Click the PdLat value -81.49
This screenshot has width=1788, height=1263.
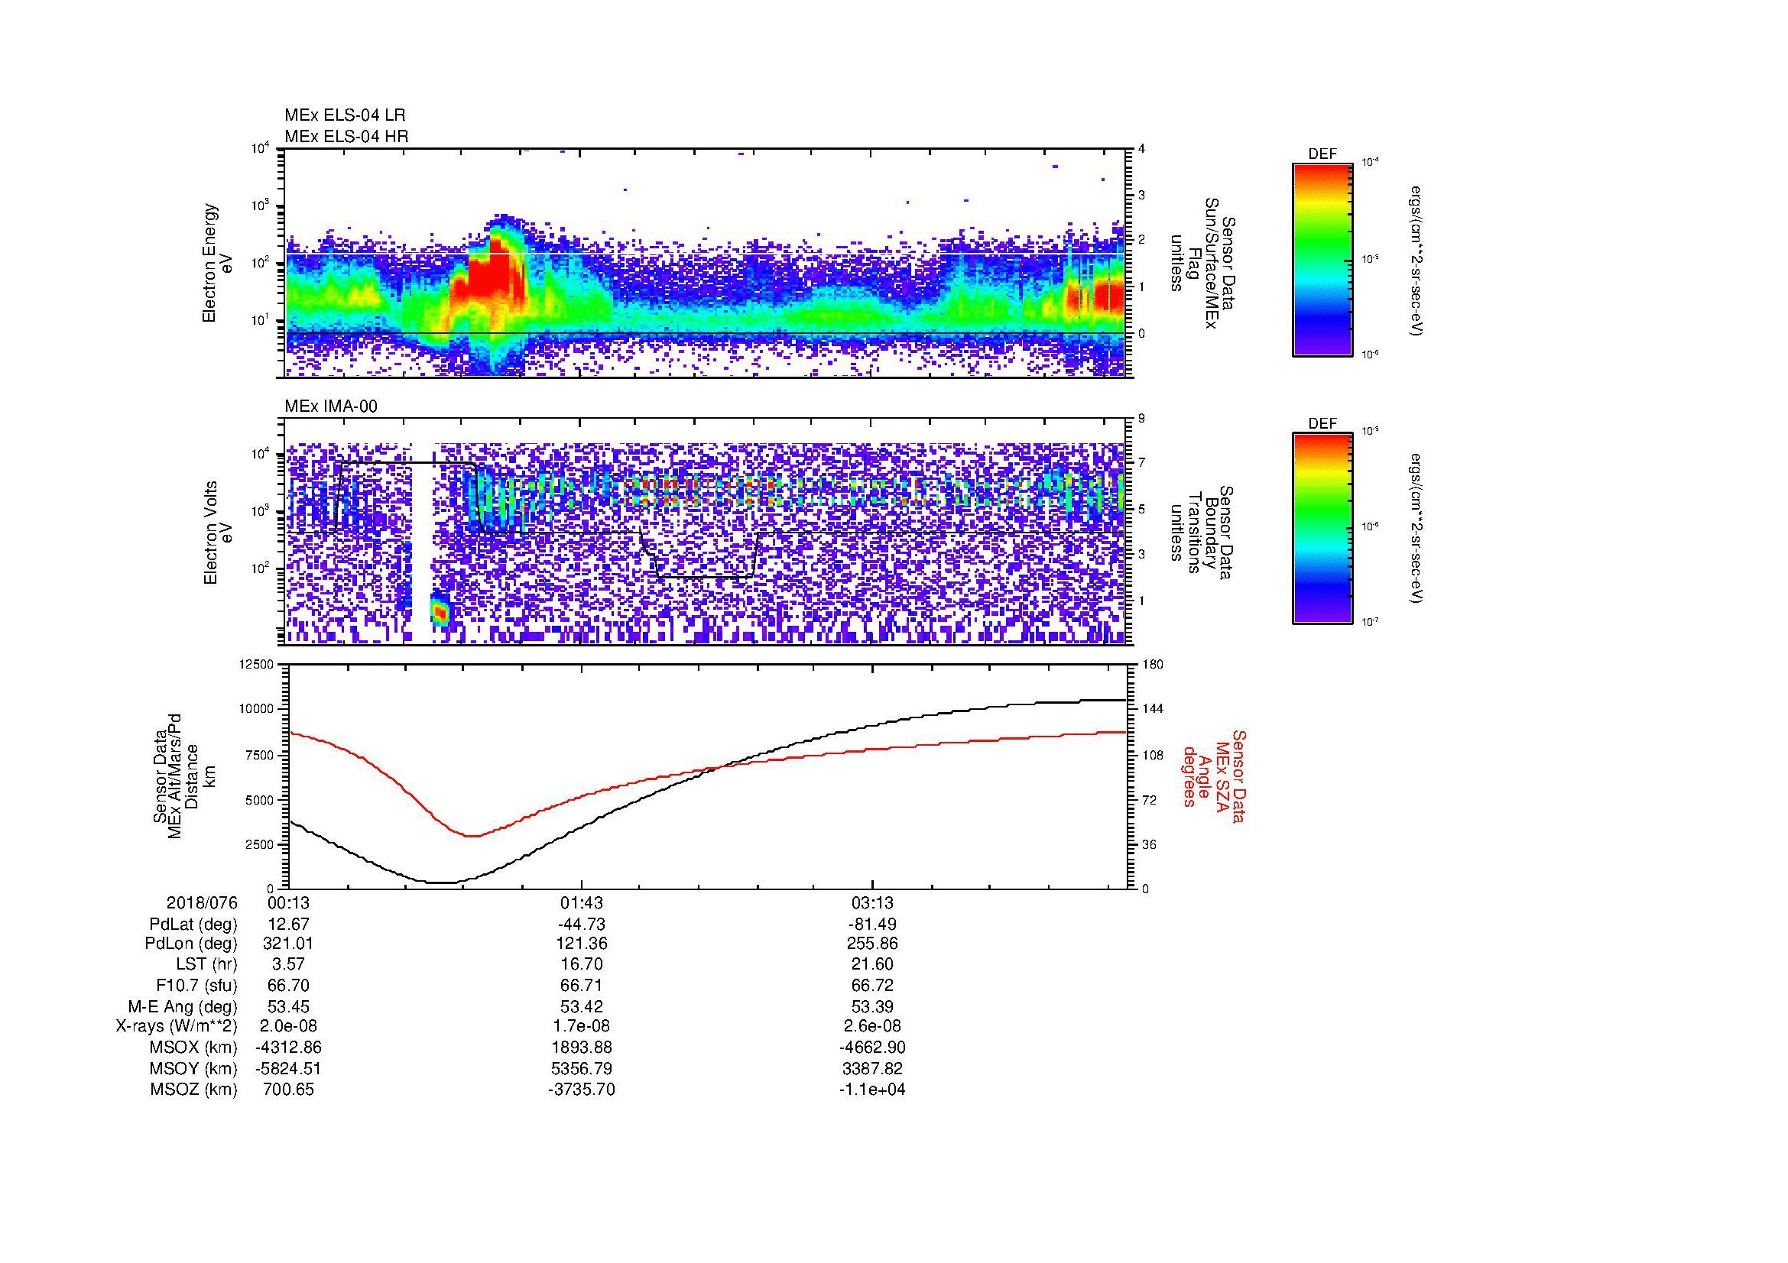tap(872, 925)
